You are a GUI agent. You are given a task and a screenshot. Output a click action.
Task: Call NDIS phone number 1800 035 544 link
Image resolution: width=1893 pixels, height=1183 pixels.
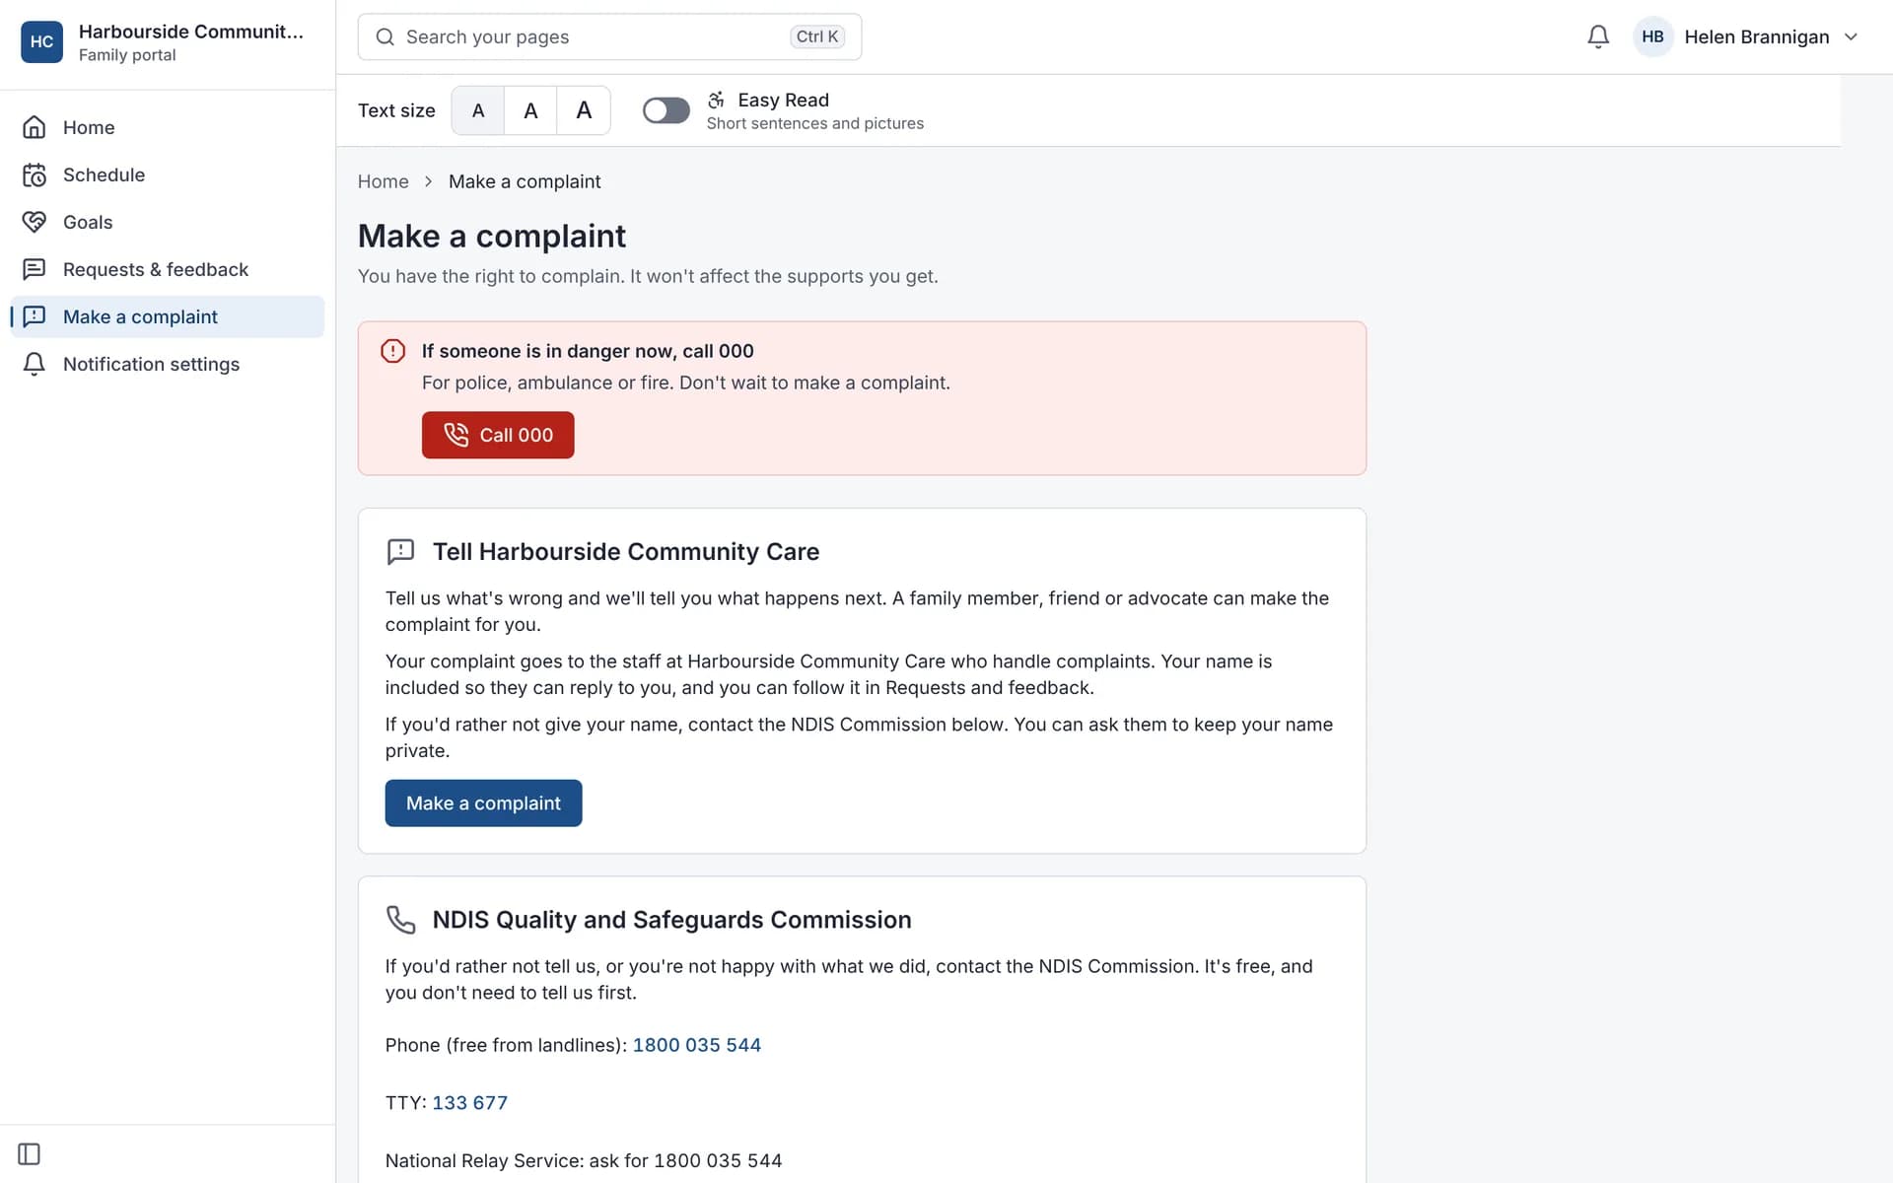click(697, 1045)
